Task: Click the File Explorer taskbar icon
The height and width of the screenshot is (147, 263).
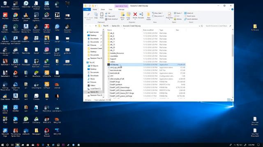Action: [x=17, y=145]
